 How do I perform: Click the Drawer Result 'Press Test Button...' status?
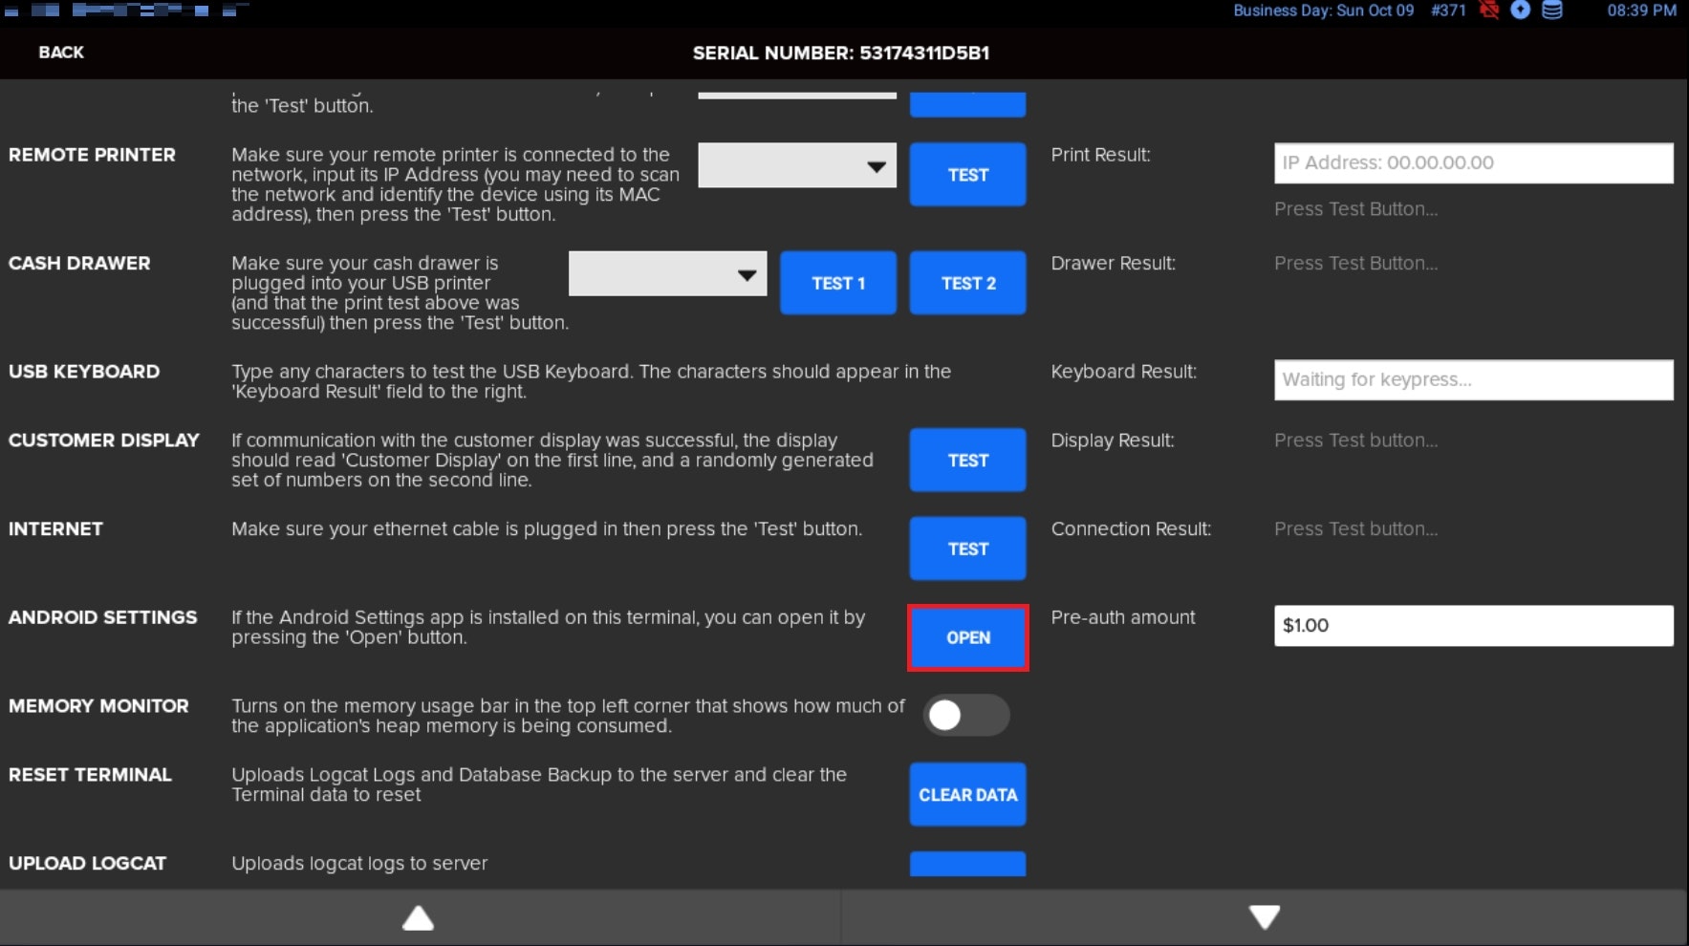(x=1356, y=264)
